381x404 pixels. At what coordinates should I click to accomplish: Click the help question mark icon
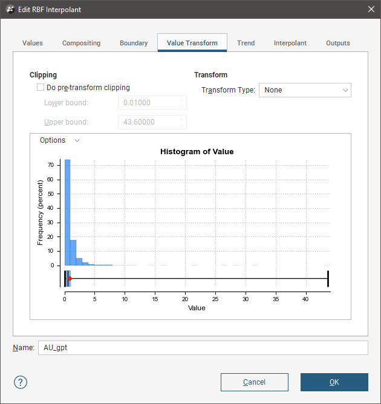[21, 382]
